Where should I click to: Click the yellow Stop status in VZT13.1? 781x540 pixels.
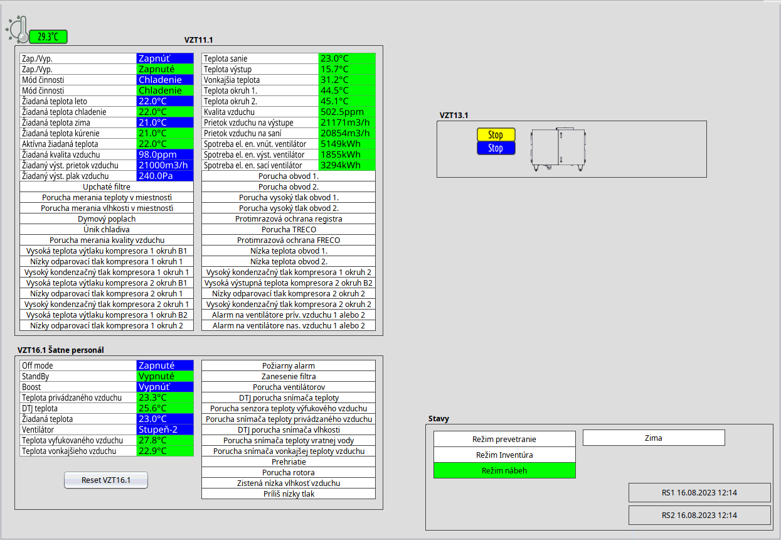(x=496, y=135)
